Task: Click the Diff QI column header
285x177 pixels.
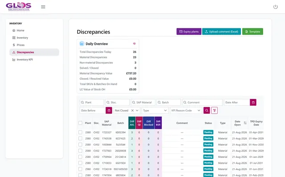Action: (x=139, y=123)
